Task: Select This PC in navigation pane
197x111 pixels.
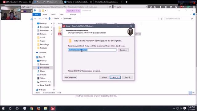Action: (x=42, y=57)
